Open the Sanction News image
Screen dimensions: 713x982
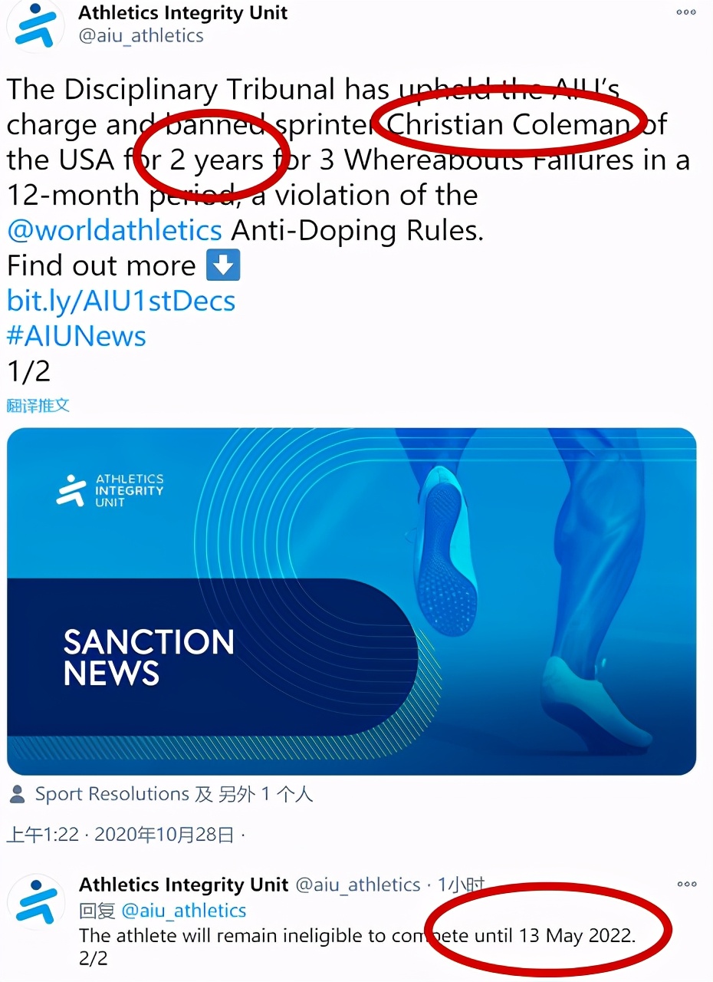(x=351, y=601)
